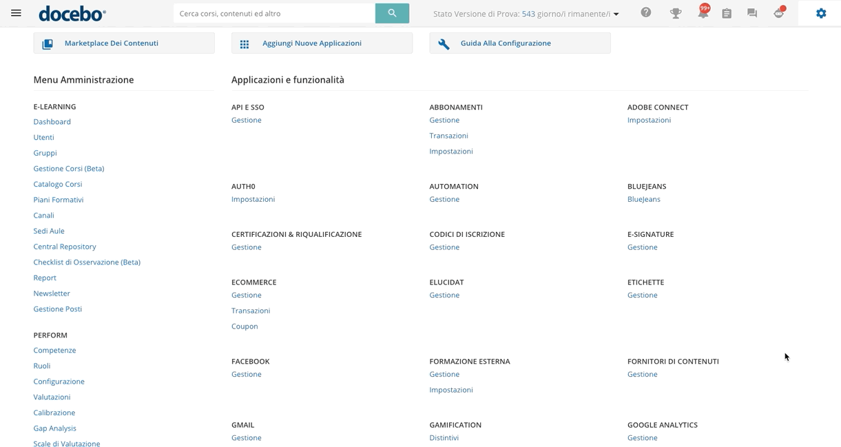Screen dimensions: 841x447
Task: Click the magnifier search button
Action: coord(392,13)
